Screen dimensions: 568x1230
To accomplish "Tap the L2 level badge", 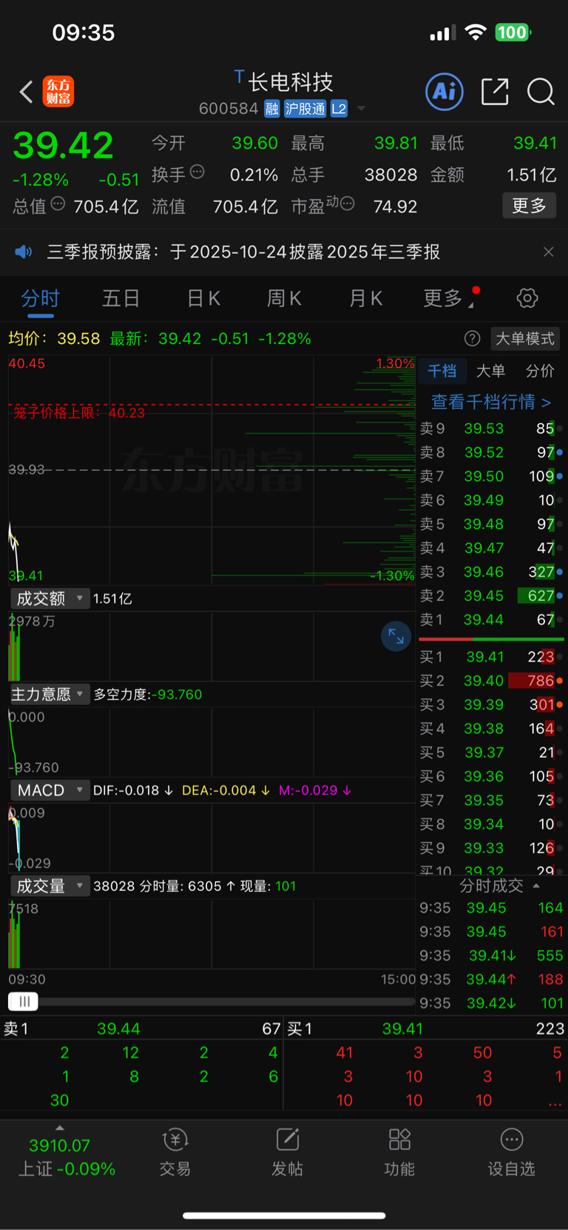I will coord(339,109).
